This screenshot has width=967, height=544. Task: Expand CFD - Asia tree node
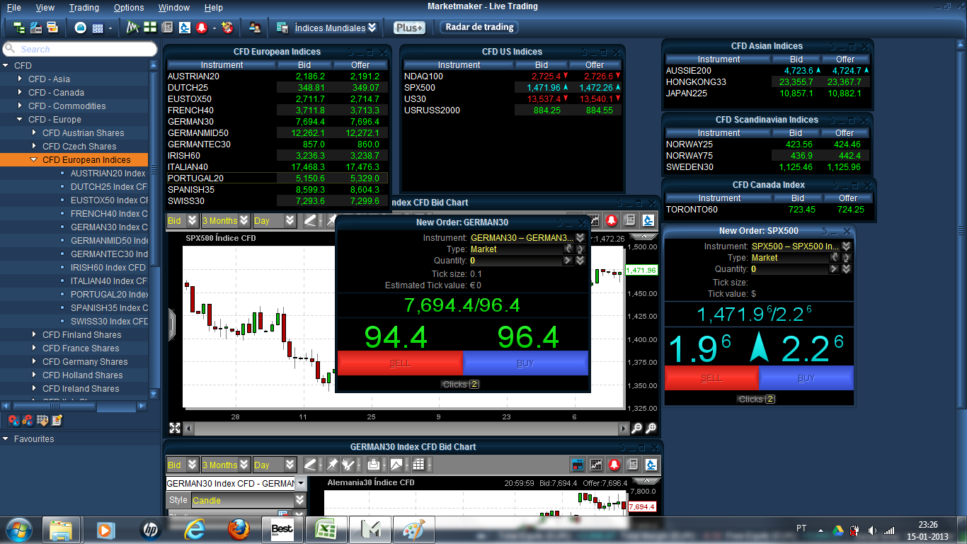coord(21,79)
